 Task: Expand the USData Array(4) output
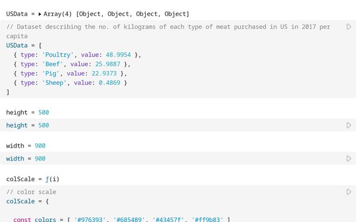(39, 14)
